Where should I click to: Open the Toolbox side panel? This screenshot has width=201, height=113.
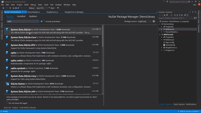pos(2,25)
